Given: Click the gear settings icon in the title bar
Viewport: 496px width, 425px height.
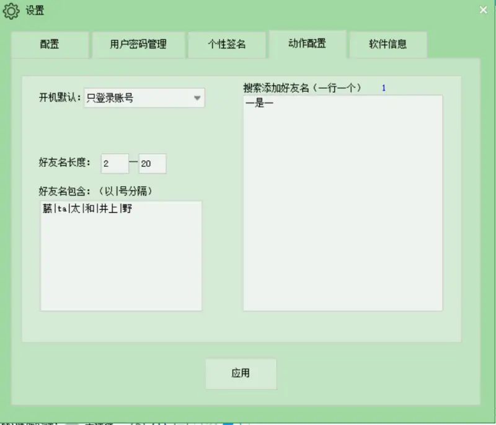Looking at the screenshot, I should [11, 11].
